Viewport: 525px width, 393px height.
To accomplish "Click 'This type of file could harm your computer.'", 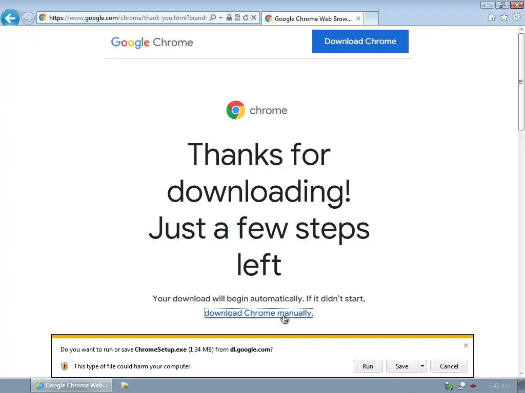I will [x=133, y=366].
